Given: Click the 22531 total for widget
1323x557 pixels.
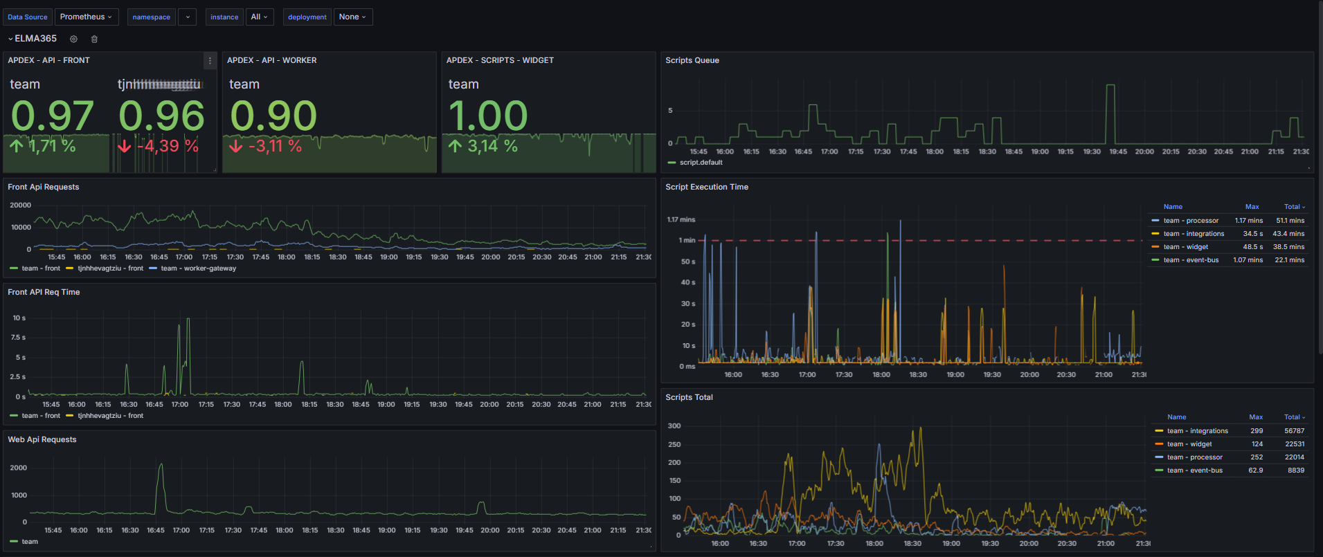Looking at the screenshot, I should point(1295,444).
